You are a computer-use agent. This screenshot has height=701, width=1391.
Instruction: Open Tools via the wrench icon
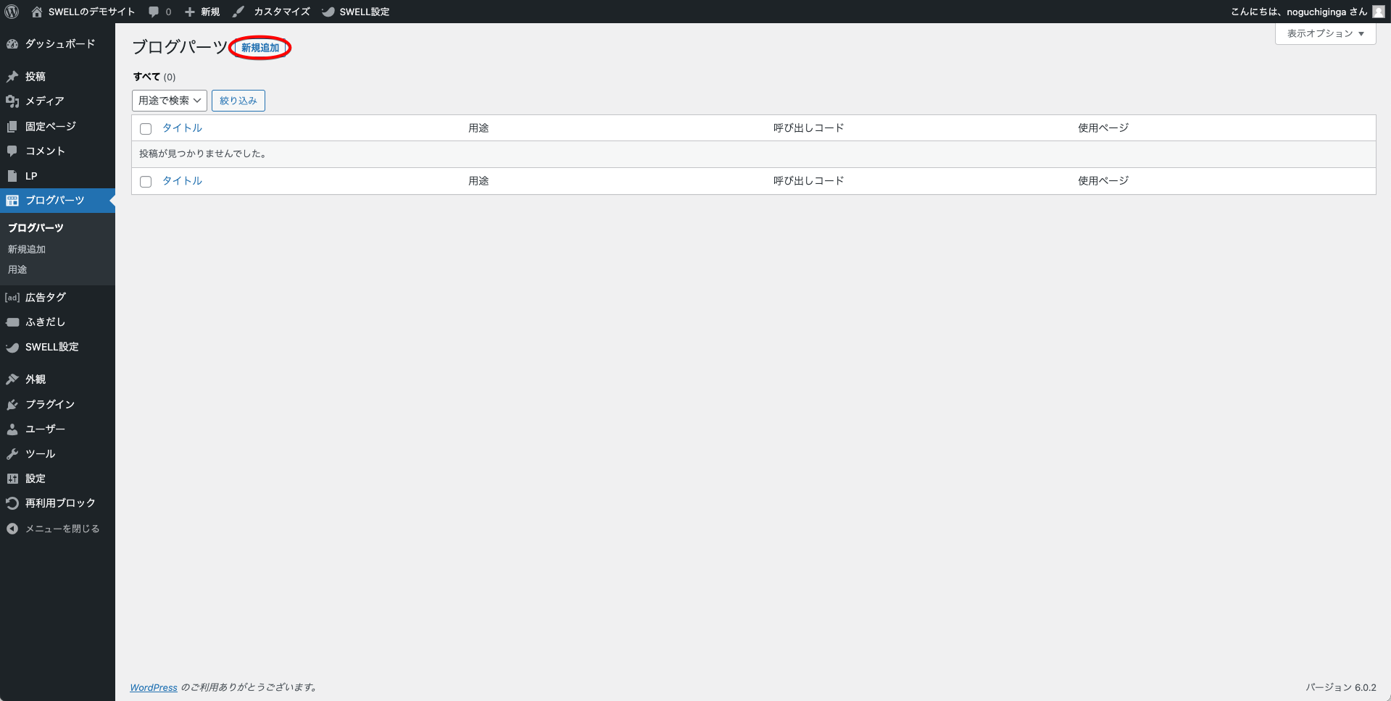[x=12, y=454]
